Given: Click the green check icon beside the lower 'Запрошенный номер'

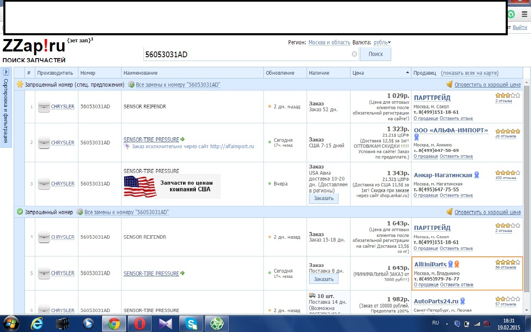Looking at the screenshot, I should pyautogui.click(x=20, y=212).
